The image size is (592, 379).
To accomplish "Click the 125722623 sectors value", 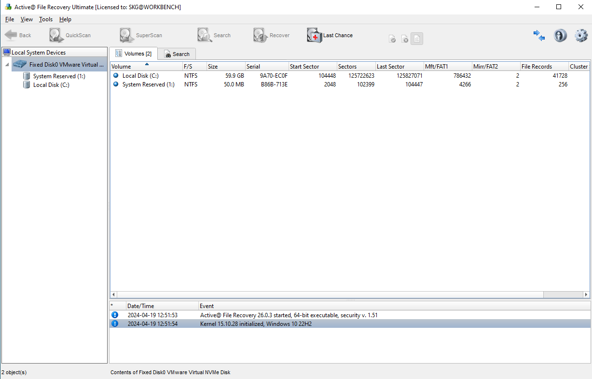I will click(361, 76).
